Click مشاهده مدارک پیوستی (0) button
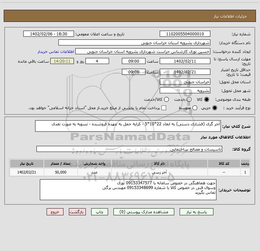Image resolution: width=260 pixels, height=251 pixels. pos(144,212)
